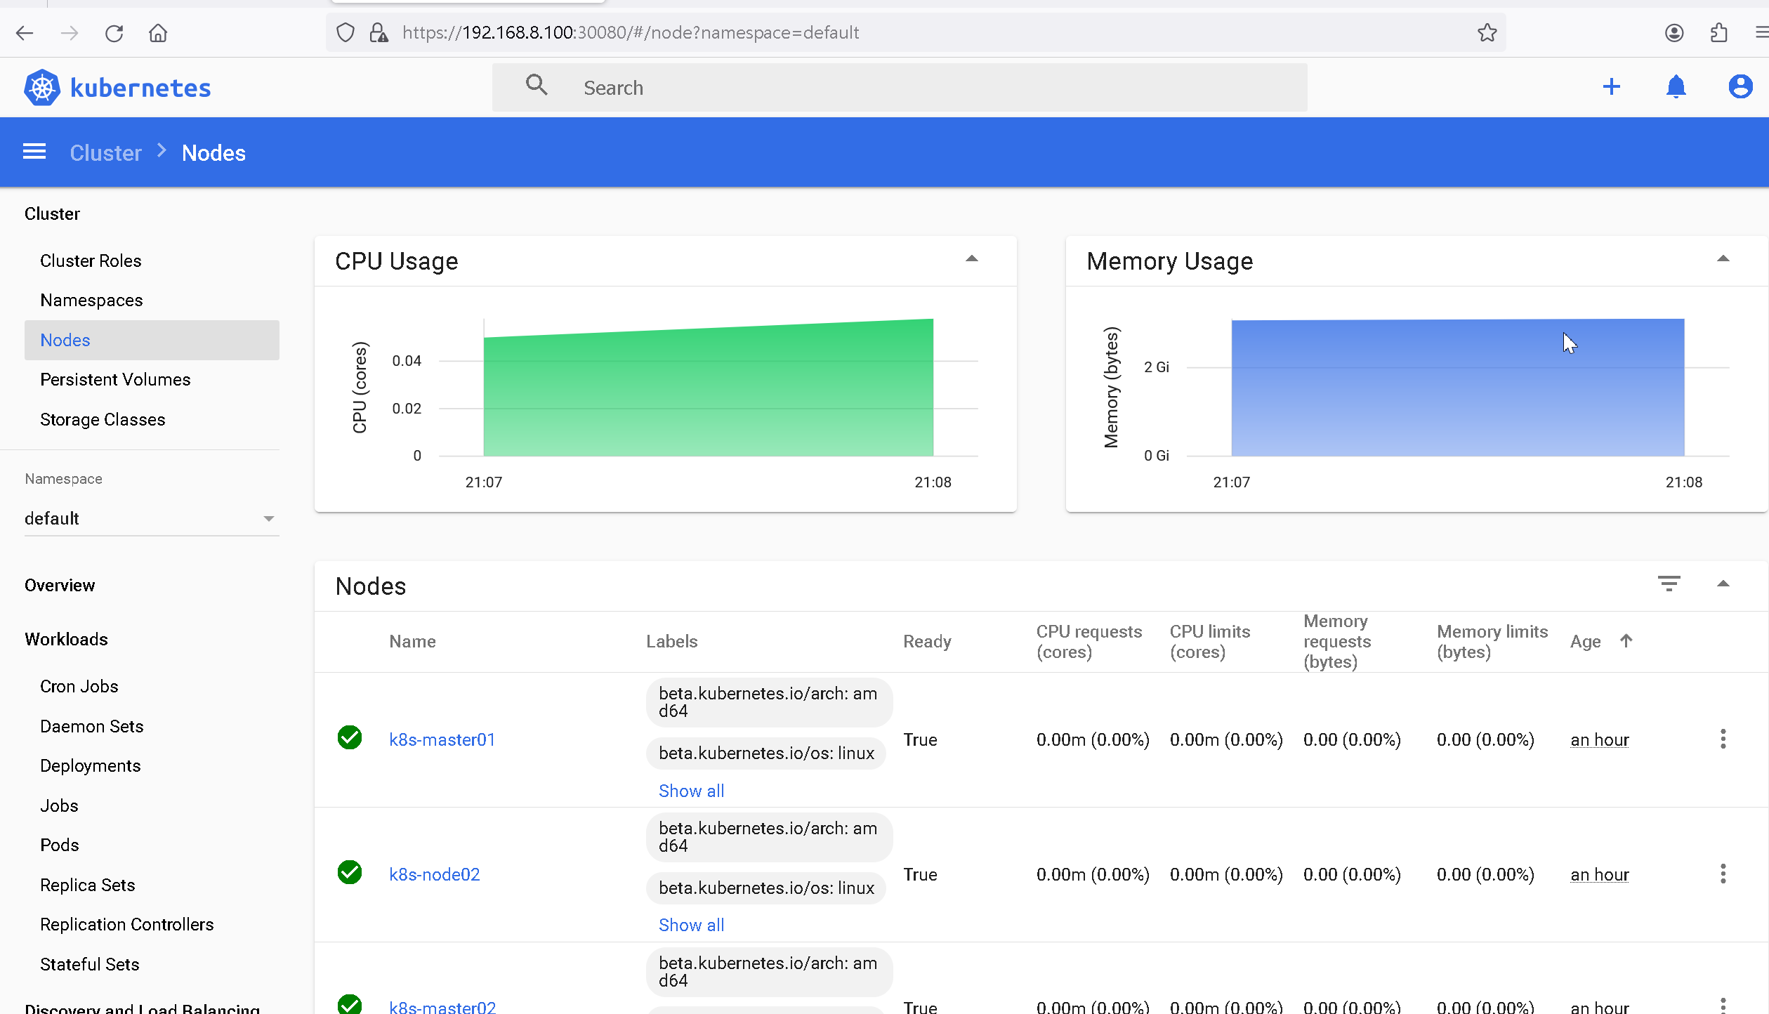Click the hamburger menu icon in blue bar
The width and height of the screenshot is (1769, 1014).
pyautogui.click(x=34, y=152)
